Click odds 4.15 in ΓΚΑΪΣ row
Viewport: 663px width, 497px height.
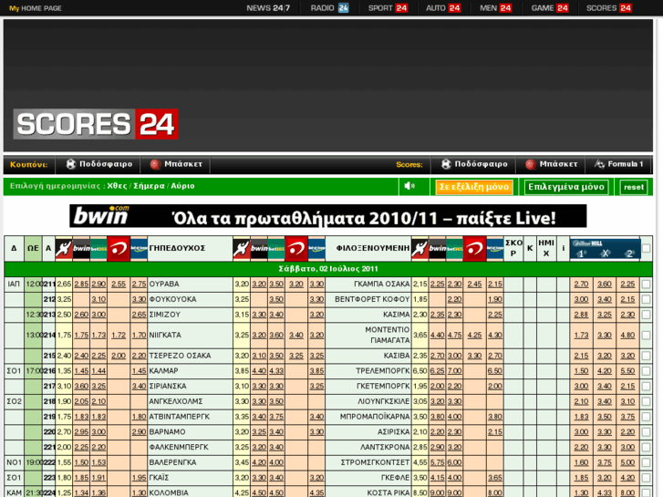[437, 478]
